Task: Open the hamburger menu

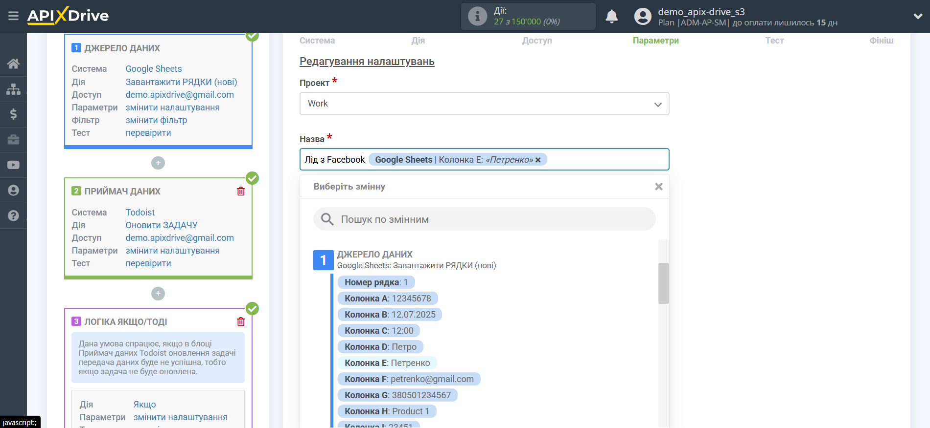Action: 13,16
